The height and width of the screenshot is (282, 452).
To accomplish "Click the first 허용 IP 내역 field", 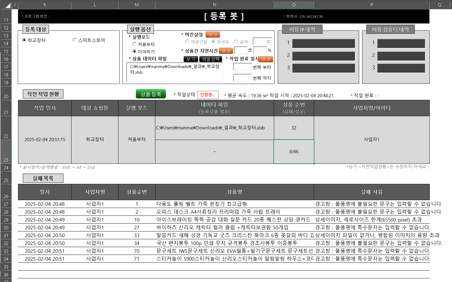I will pos(324,43).
